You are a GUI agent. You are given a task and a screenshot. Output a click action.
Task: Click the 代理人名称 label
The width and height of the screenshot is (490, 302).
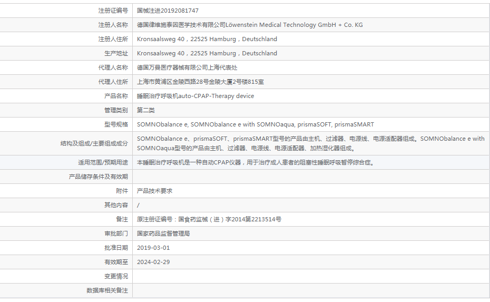[113, 67]
